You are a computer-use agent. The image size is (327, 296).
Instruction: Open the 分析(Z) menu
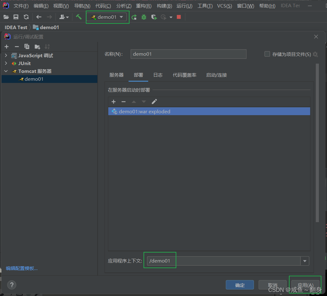tap(124, 6)
